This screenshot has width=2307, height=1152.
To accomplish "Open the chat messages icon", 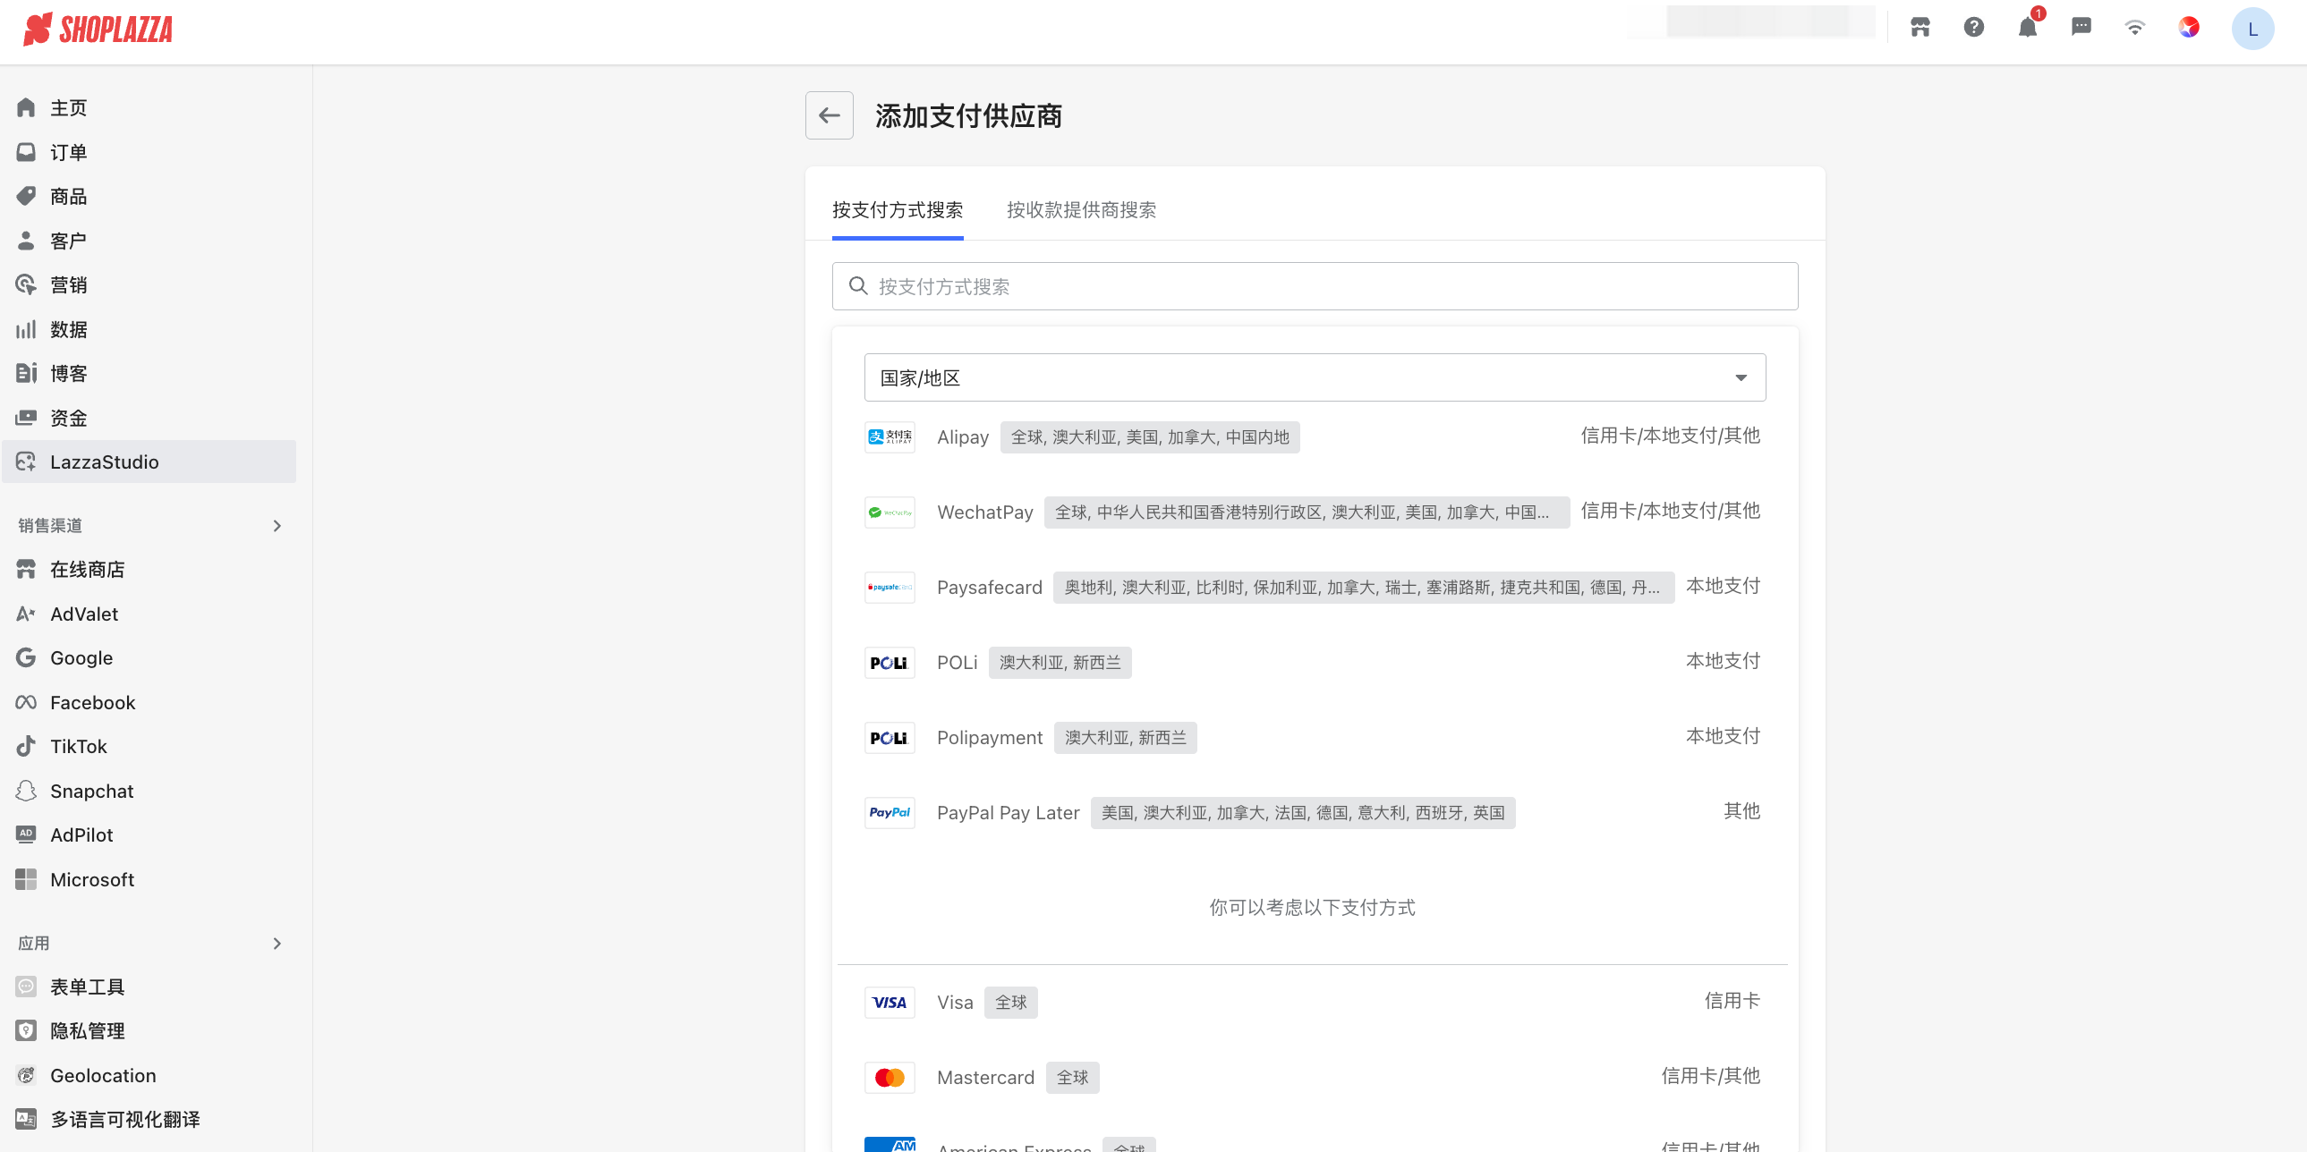I will [2081, 28].
